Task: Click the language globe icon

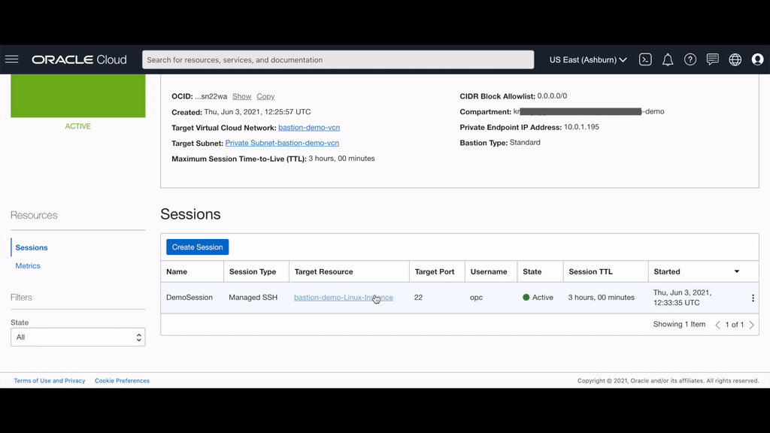Action: coord(735,59)
